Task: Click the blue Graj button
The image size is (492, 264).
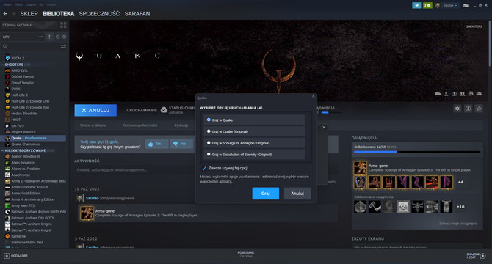Action: click(265, 194)
